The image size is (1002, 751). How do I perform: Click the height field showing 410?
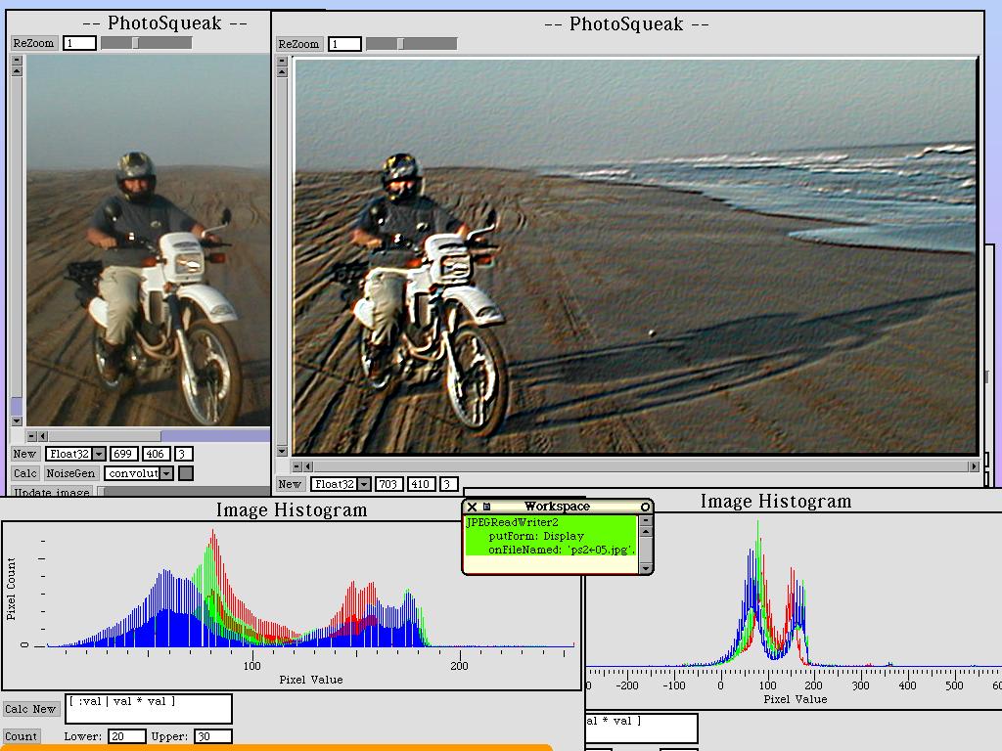(x=421, y=484)
